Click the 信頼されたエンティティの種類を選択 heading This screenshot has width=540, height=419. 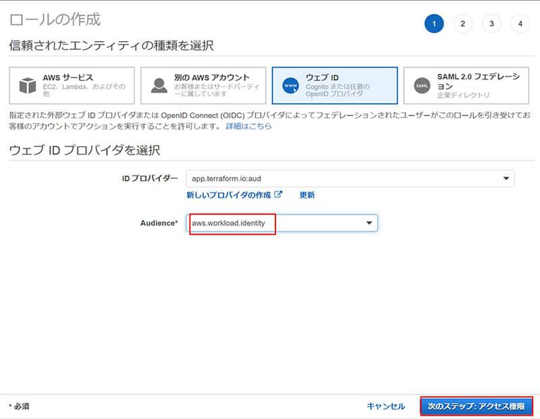(111, 45)
